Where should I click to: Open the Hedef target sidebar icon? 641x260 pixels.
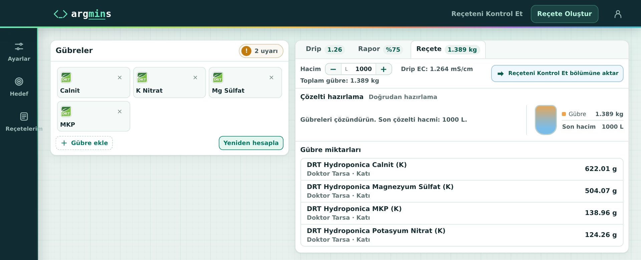pos(19,81)
